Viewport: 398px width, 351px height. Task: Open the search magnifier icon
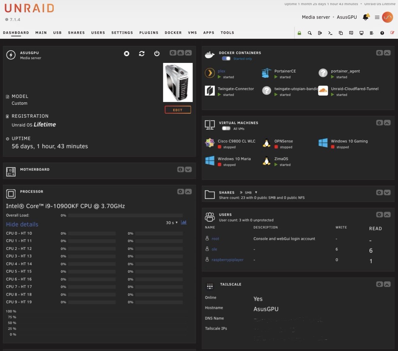point(310,33)
